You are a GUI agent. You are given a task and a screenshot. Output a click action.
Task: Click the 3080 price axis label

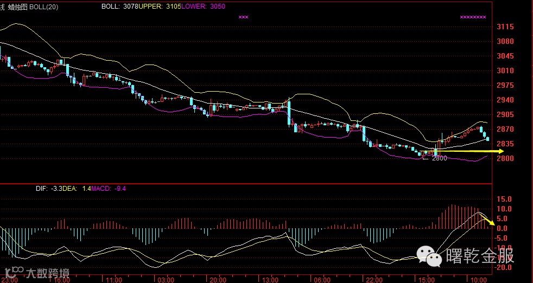(x=505, y=41)
